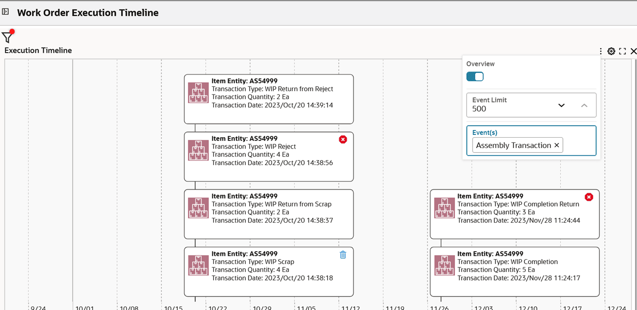Open the Event Limit dropdown arrow

click(x=561, y=105)
